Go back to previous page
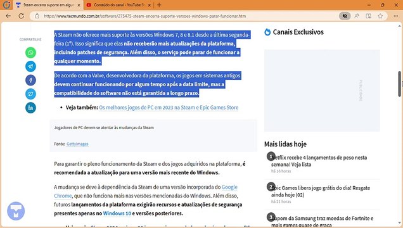The image size is (403, 228). coord(8,16)
